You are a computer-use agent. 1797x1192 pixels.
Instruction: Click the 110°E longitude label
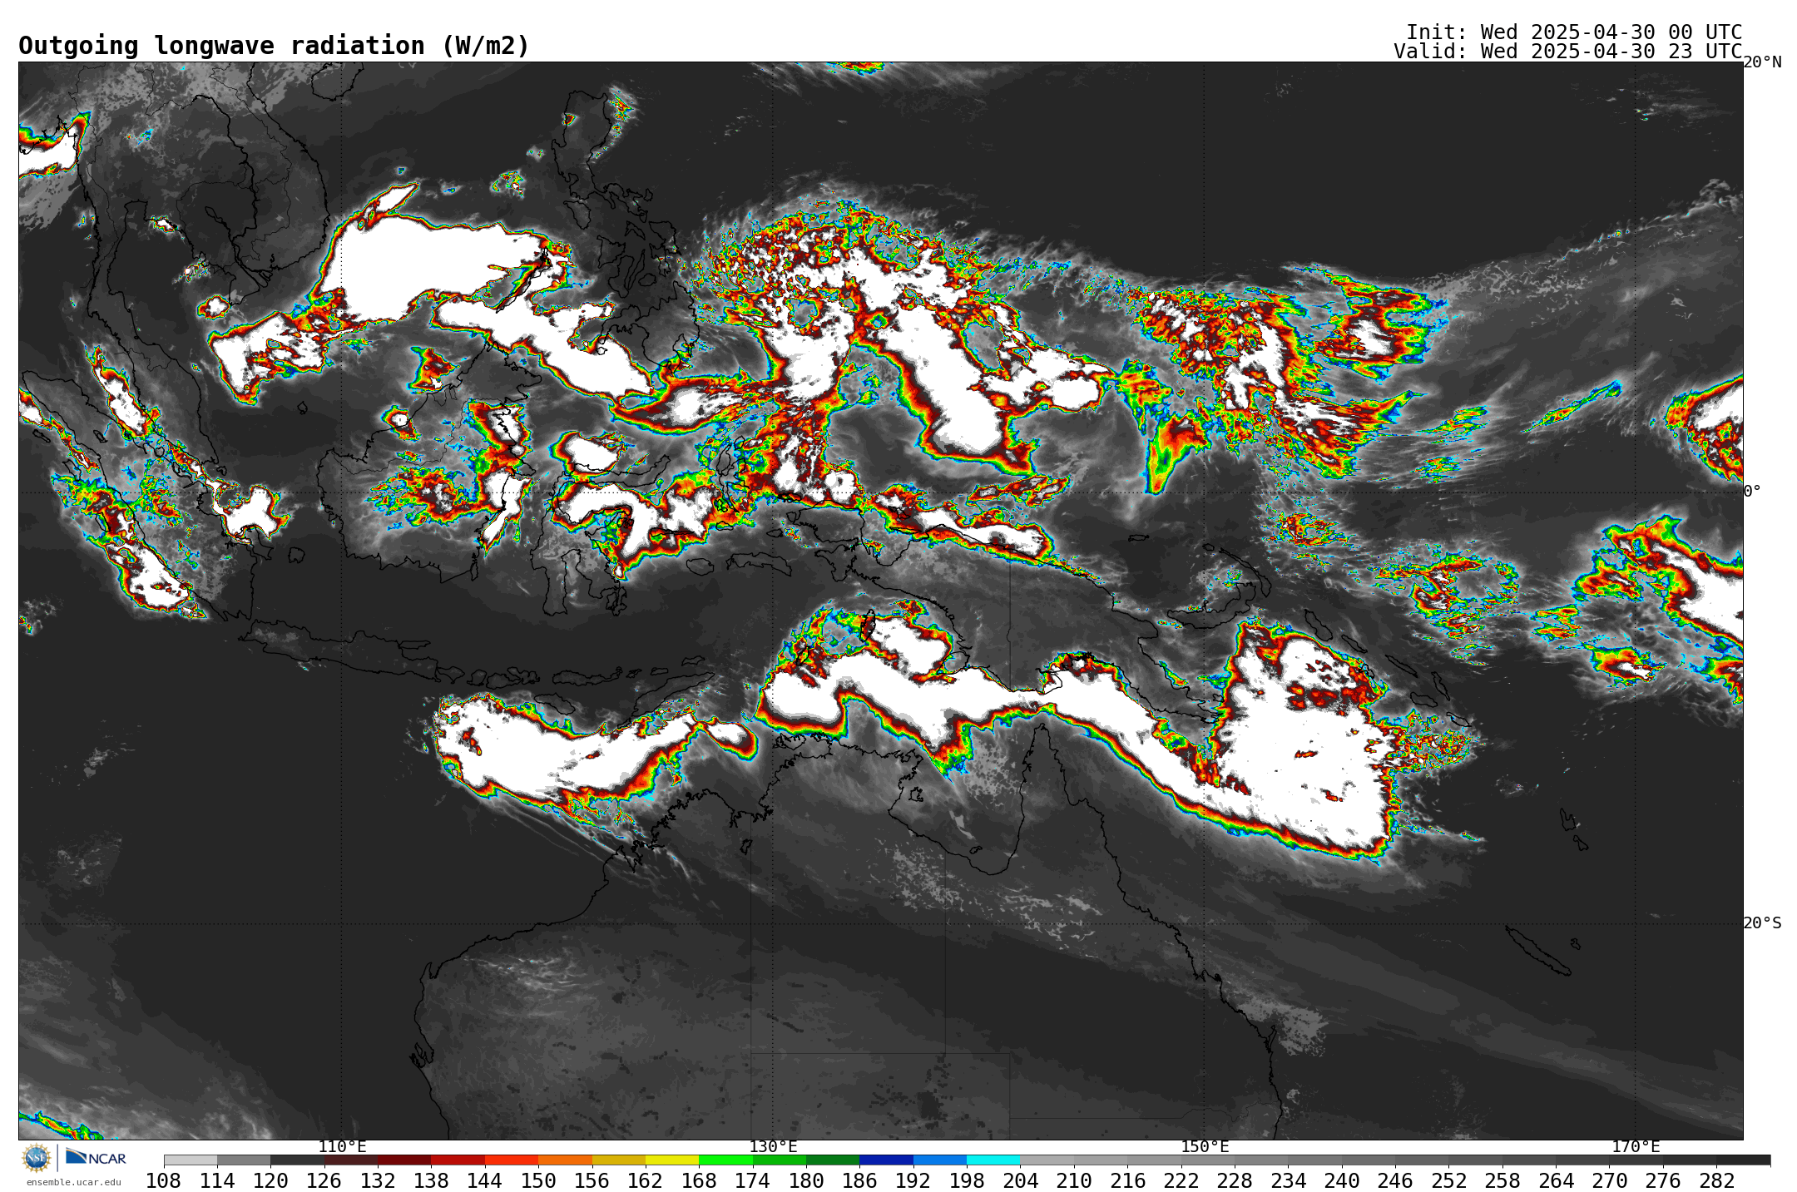342,1147
